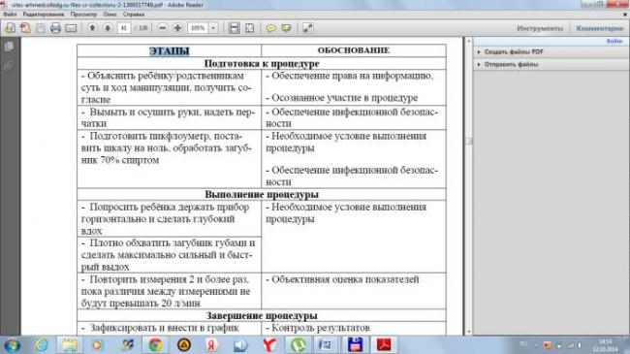630x354 pixels.
Task: Enable scrolling mode fit-width icon
Action: coord(235,28)
